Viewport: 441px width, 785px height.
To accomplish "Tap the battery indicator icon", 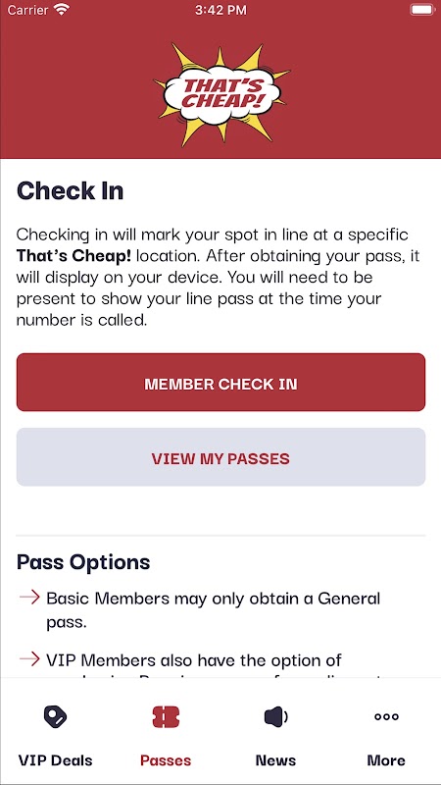I will click(422, 10).
